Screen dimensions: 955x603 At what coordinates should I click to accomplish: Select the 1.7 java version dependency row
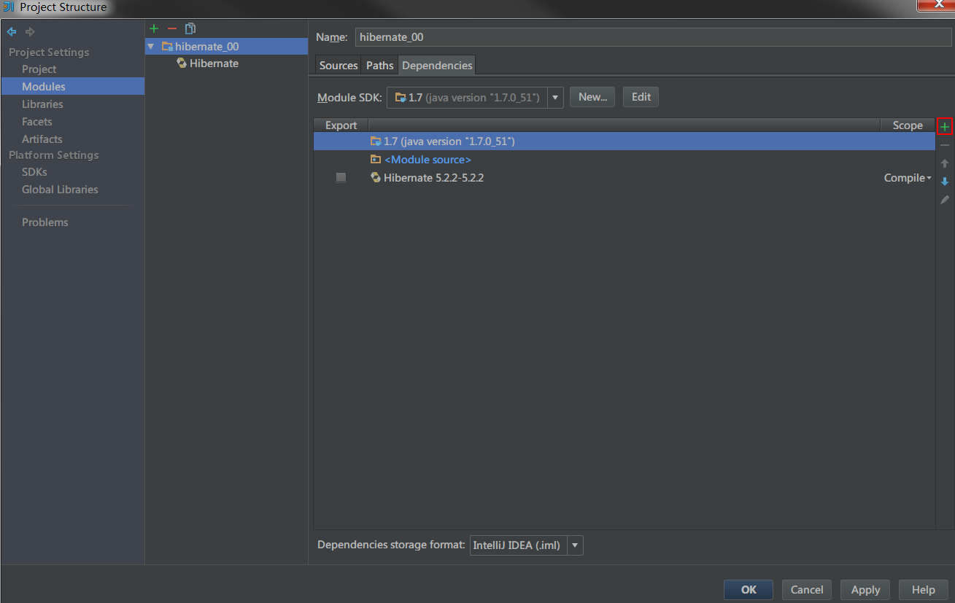(625, 141)
